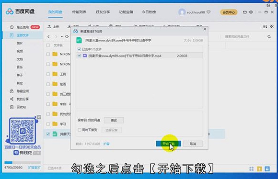Image resolution: width=278 pixels, height=179 pixels.
Task: Change sort order icon
Action: pyautogui.click(x=265, y=26)
